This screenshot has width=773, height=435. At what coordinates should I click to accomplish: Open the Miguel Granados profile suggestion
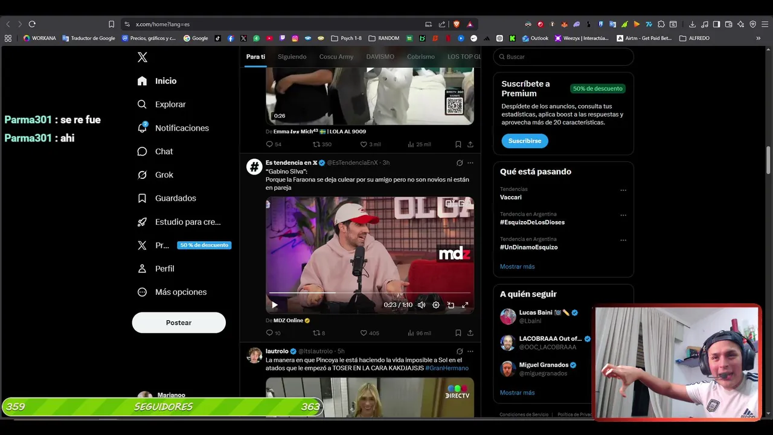point(544,369)
